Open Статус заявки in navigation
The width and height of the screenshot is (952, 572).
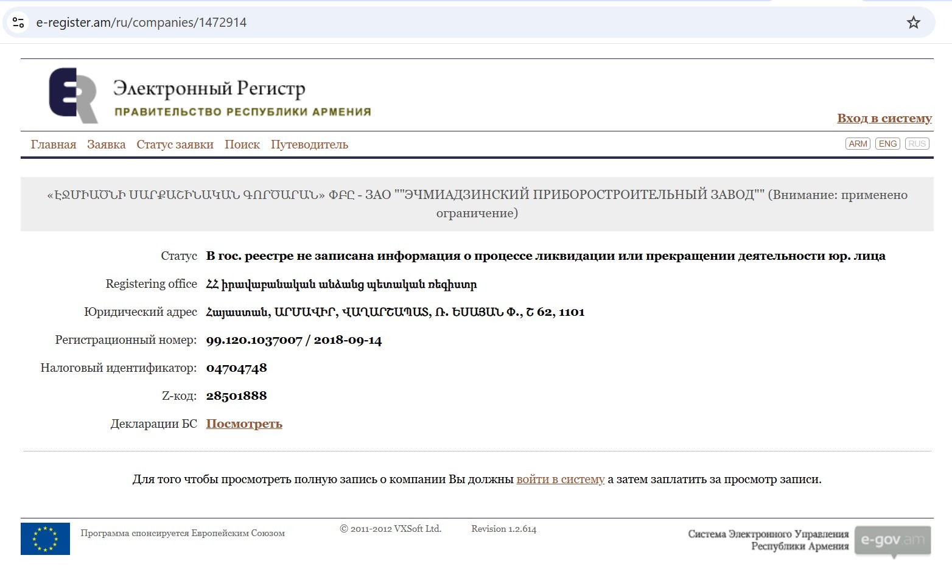click(x=175, y=144)
